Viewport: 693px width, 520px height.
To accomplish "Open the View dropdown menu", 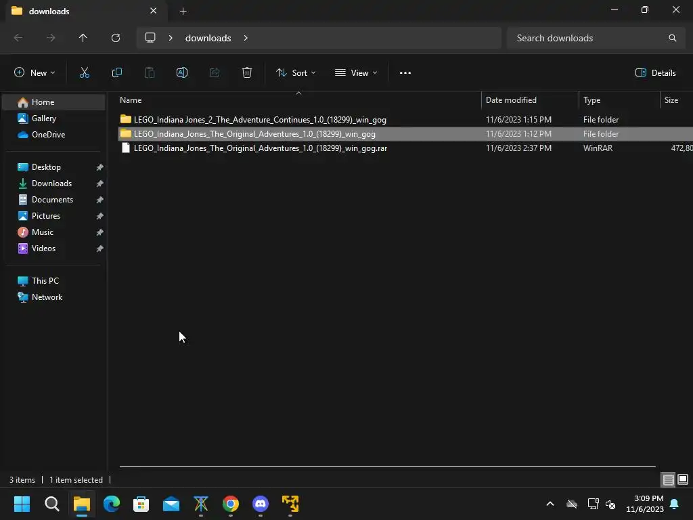I will pyautogui.click(x=356, y=73).
